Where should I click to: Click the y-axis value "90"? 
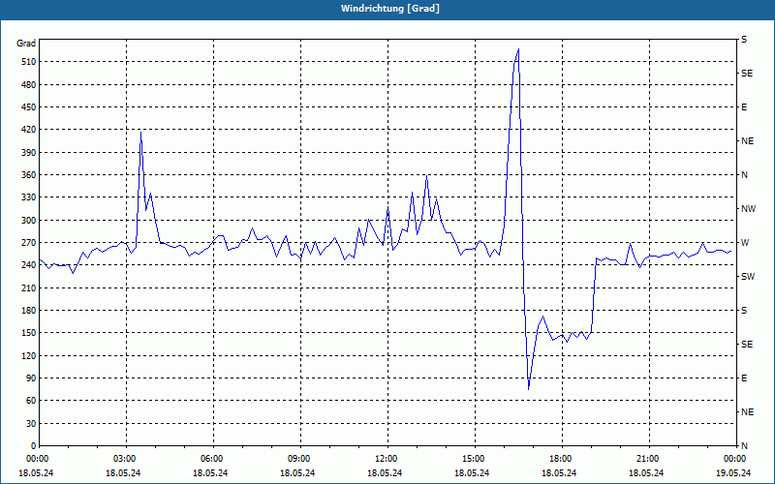coord(30,378)
